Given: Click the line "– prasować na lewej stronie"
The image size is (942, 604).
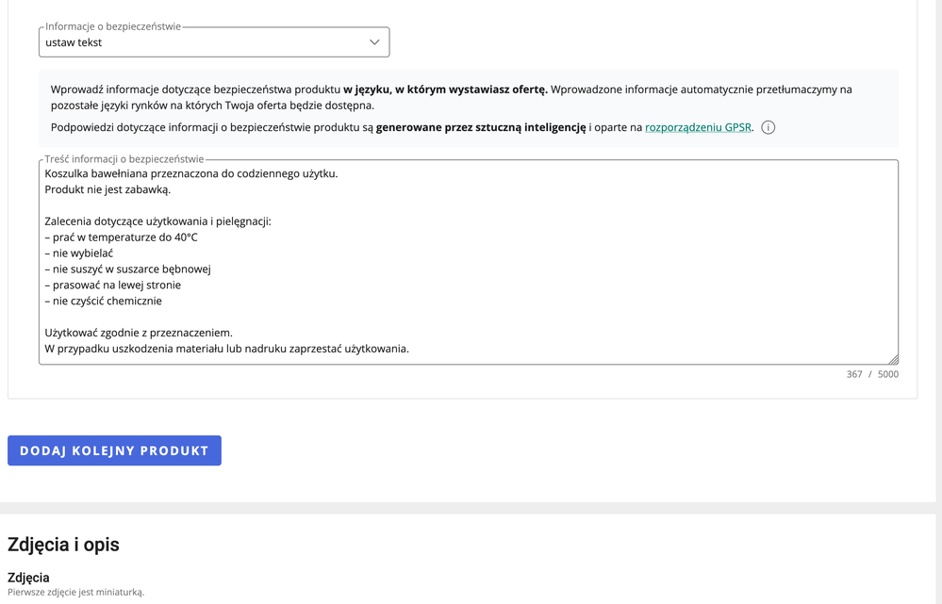Looking at the screenshot, I should tap(111, 285).
